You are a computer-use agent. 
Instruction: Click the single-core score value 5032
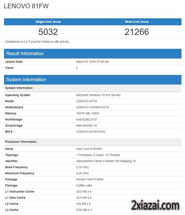coord(48,32)
